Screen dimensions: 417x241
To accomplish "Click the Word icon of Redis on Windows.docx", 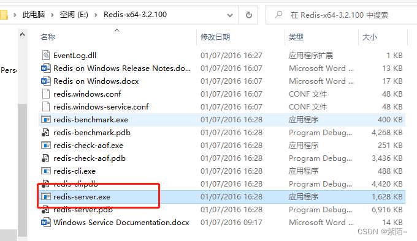I will (46, 81).
